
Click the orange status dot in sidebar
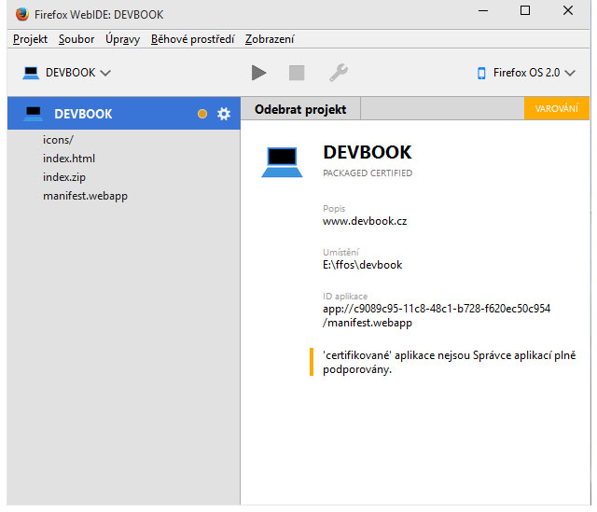pyautogui.click(x=202, y=114)
